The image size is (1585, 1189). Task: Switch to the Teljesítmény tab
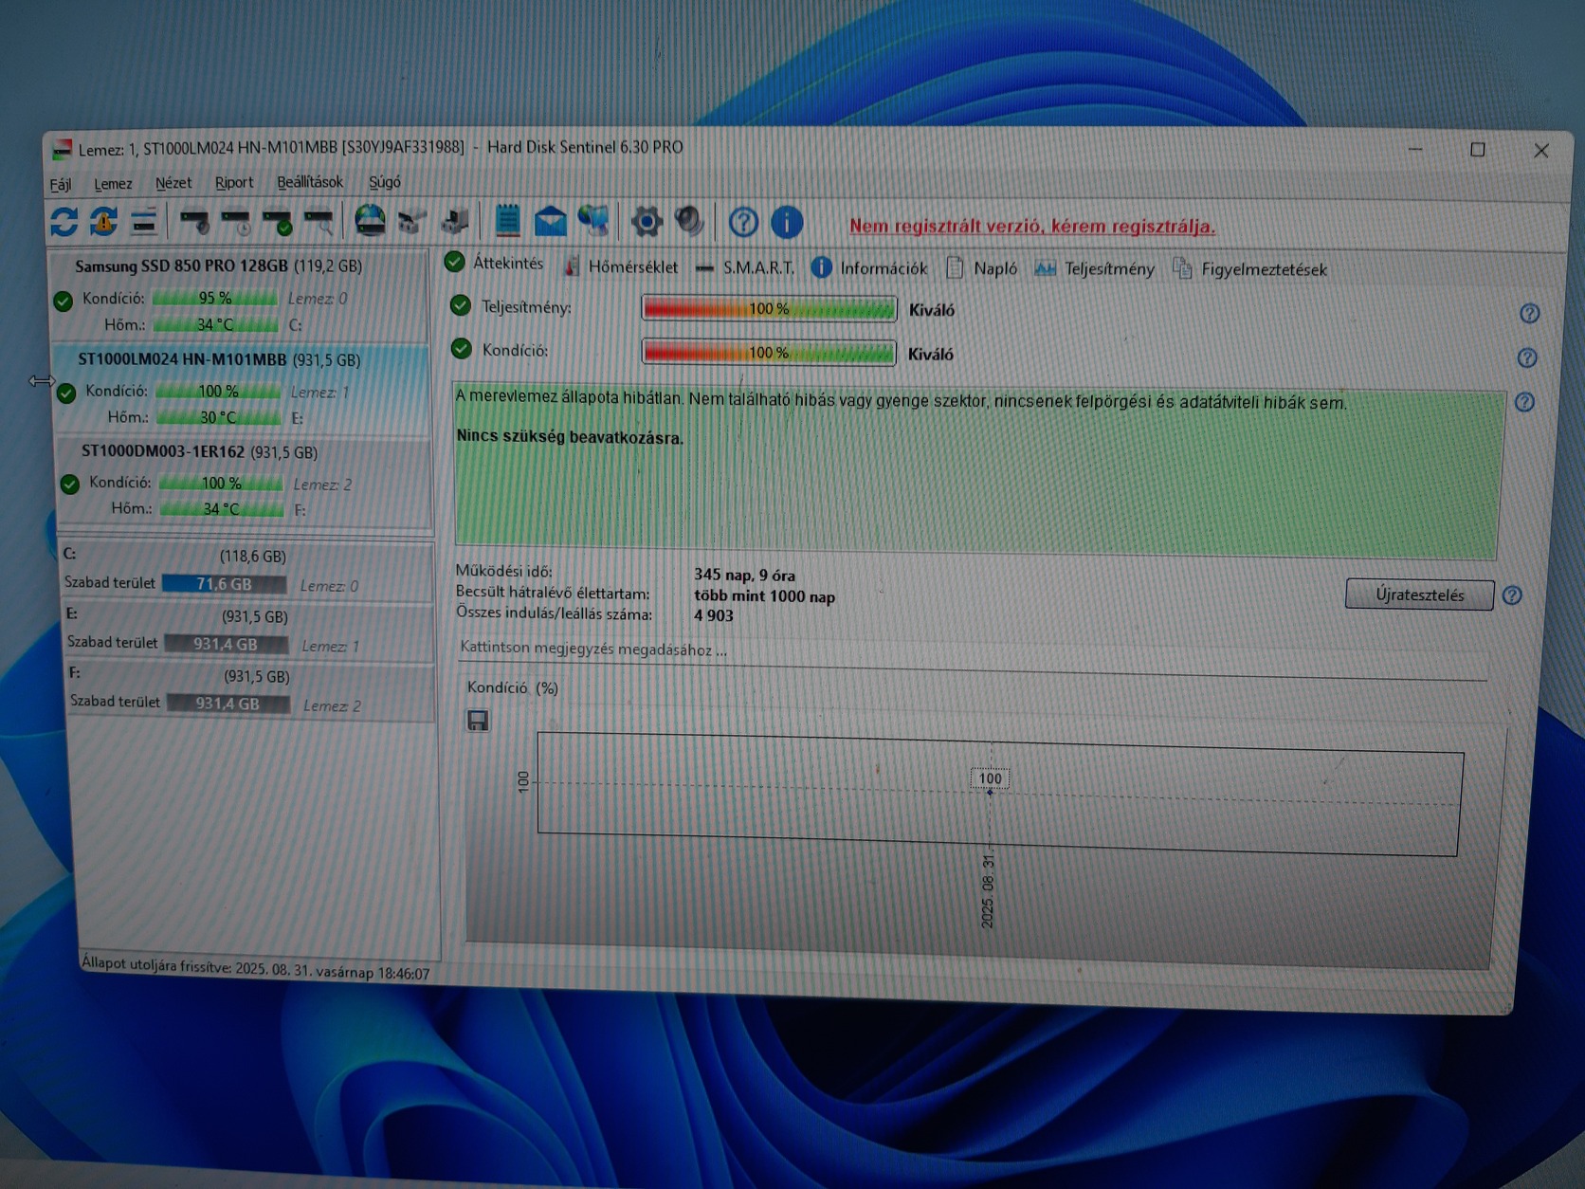(x=1094, y=269)
